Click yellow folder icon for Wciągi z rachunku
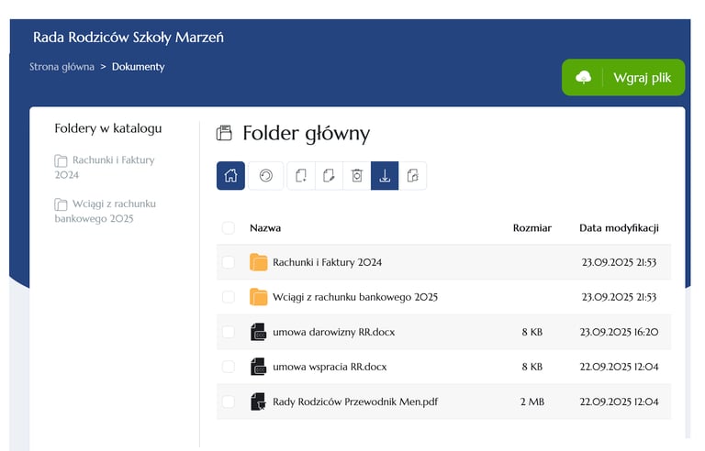705x451 pixels. click(258, 297)
